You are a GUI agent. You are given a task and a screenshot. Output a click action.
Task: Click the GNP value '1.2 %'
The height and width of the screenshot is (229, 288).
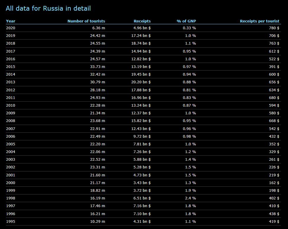pos(190,152)
